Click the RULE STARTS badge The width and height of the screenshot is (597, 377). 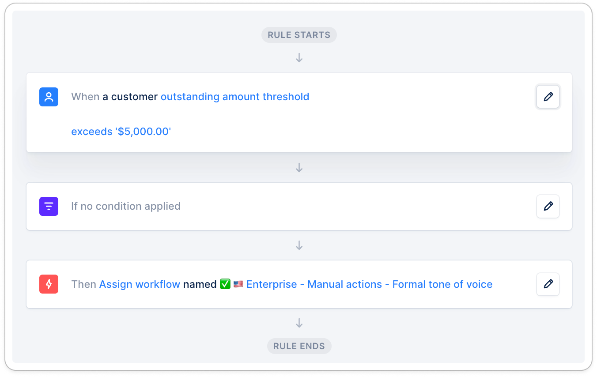pos(299,35)
